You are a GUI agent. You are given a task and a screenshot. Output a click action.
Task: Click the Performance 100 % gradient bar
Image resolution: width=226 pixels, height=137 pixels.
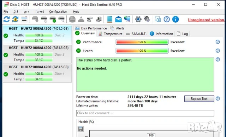[142, 42]
